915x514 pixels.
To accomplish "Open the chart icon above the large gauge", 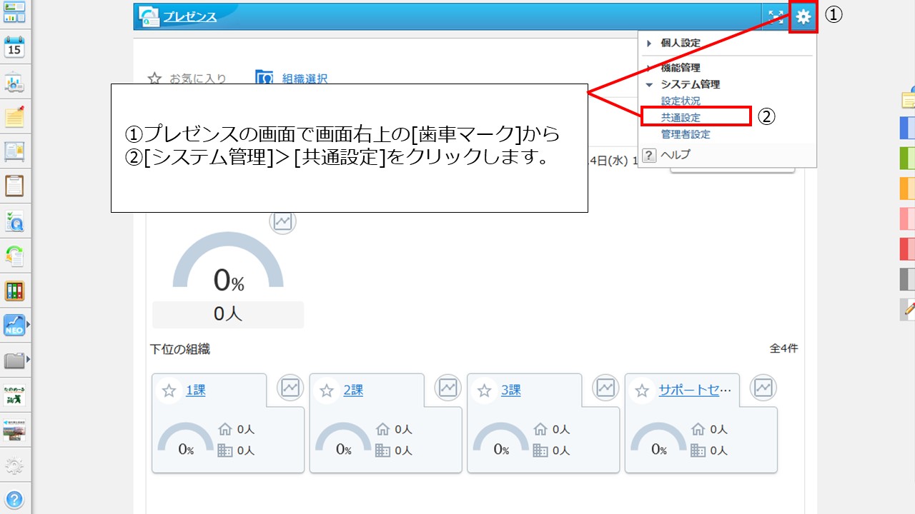I will tap(283, 221).
